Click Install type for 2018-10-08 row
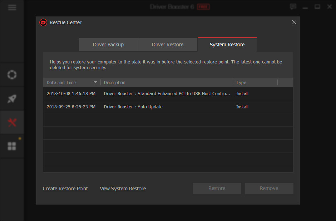 (242, 94)
